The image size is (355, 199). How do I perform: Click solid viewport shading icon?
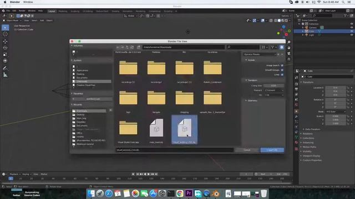click(279, 20)
